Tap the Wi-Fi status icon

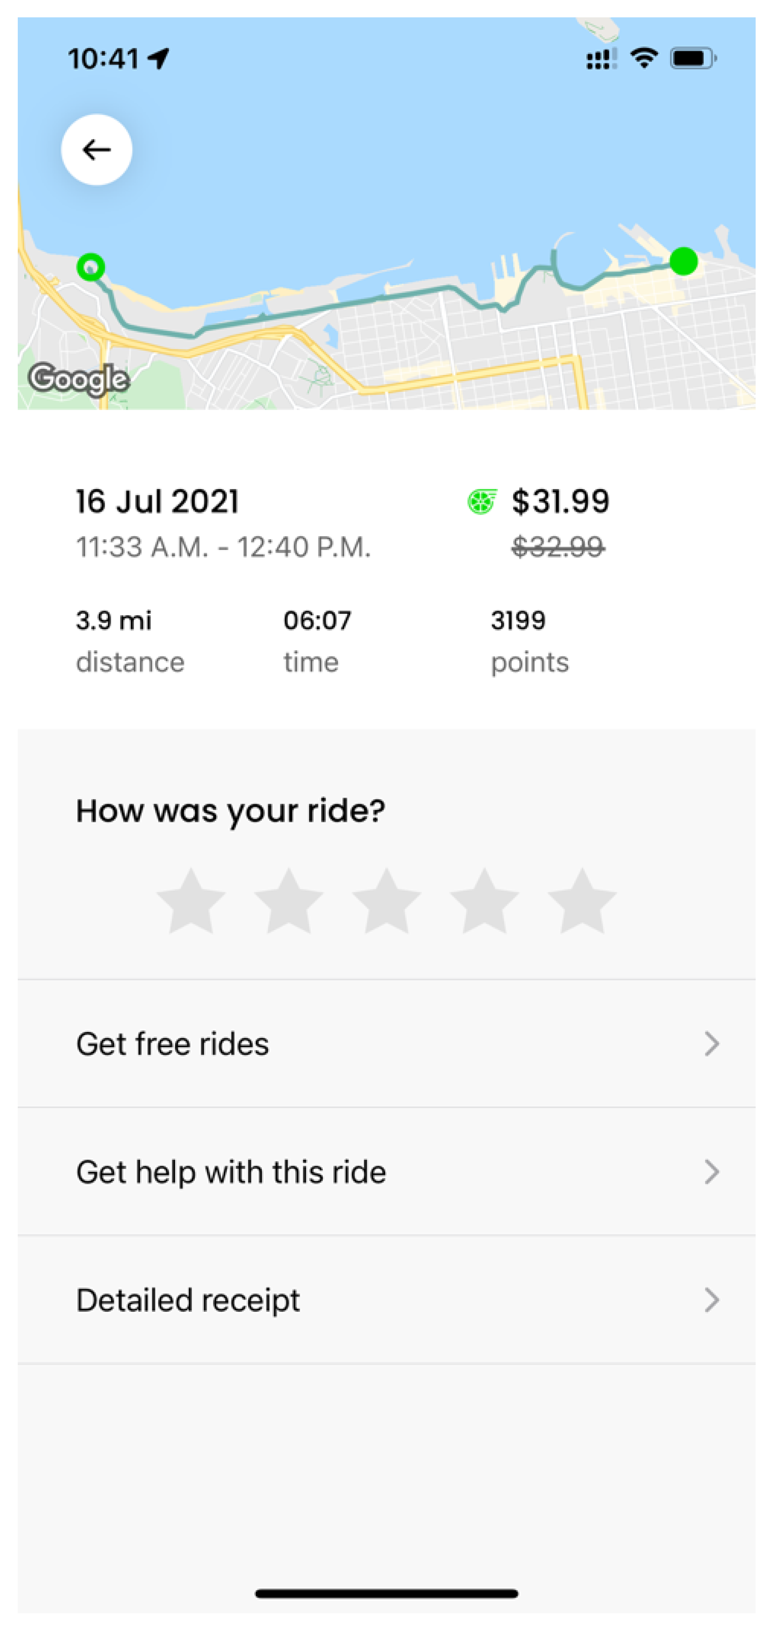pyautogui.click(x=644, y=58)
